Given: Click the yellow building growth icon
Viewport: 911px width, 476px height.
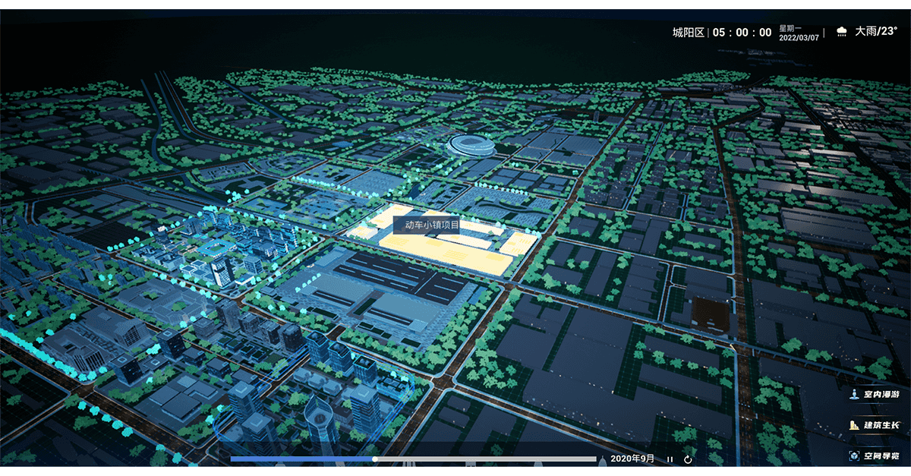Looking at the screenshot, I should 854,425.
